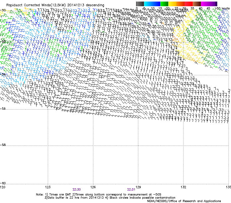The image size is (231, 203).
Task: Click the '132' longitude axis label
Action: click(184, 187)
